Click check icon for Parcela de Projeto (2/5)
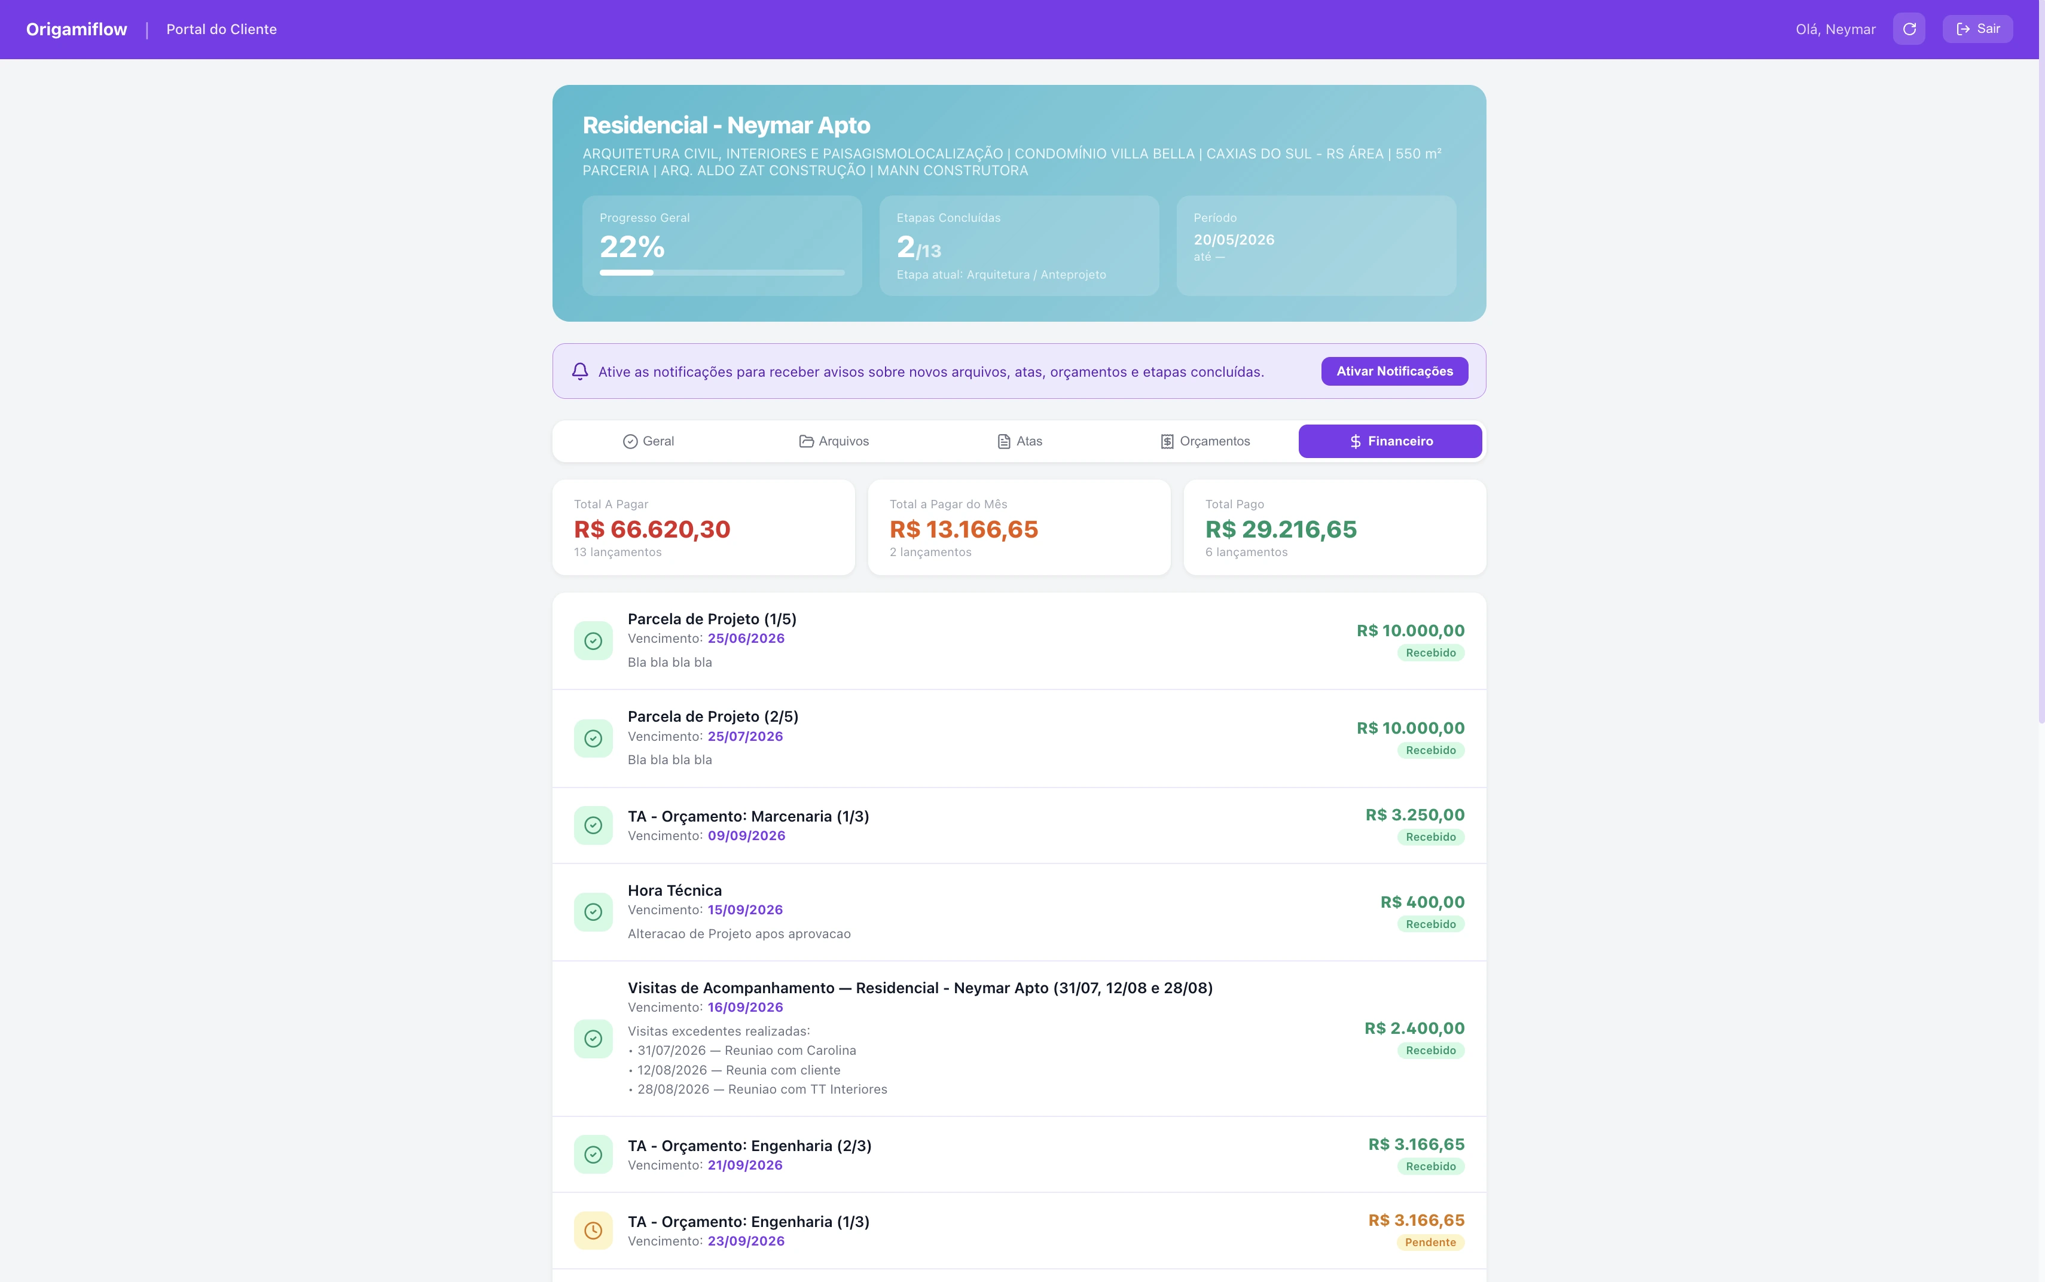This screenshot has width=2045, height=1282. [x=594, y=738]
